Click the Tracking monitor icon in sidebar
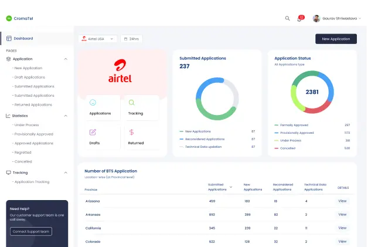This screenshot has height=247, width=378. click(x=8, y=172)
